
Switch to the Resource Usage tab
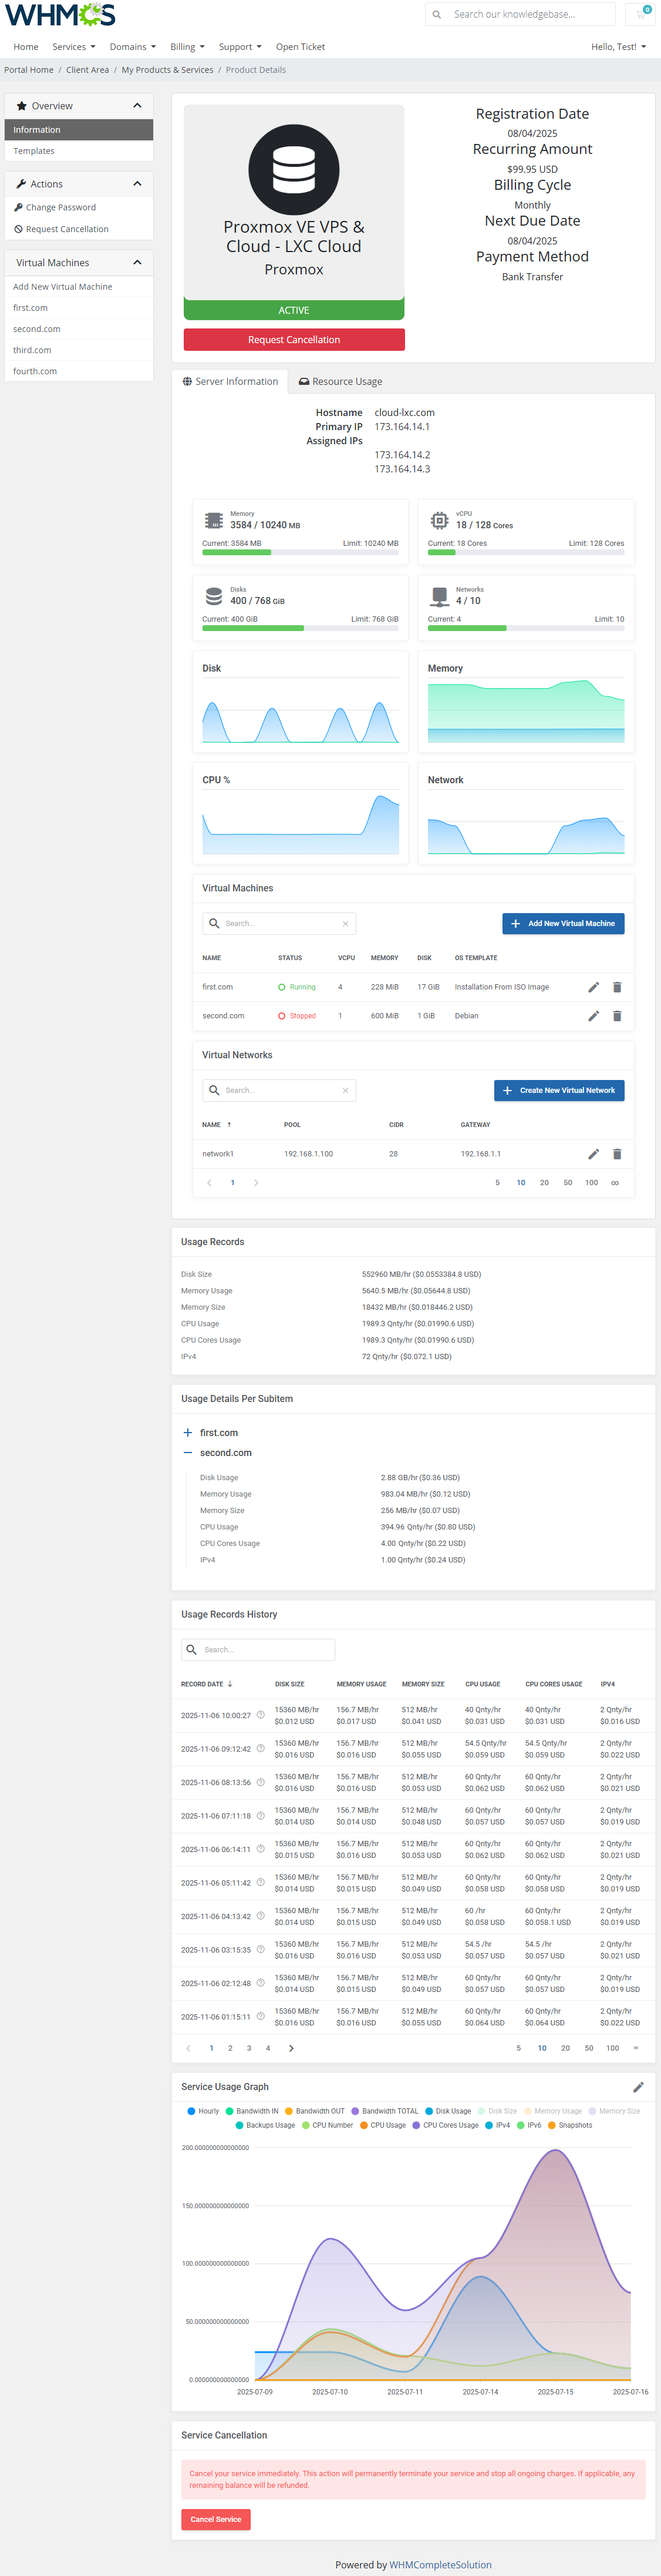tap(340, 382)
